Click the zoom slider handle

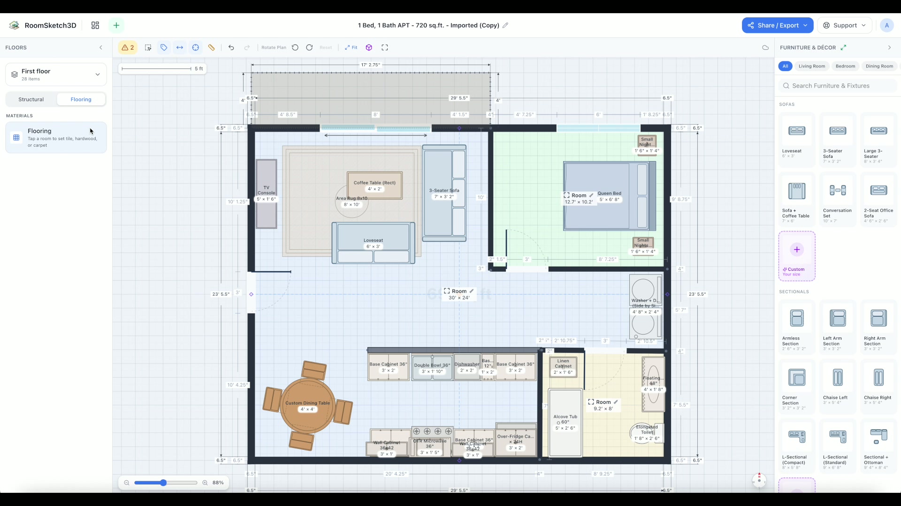pyautogui.click(x=163, y=483)
